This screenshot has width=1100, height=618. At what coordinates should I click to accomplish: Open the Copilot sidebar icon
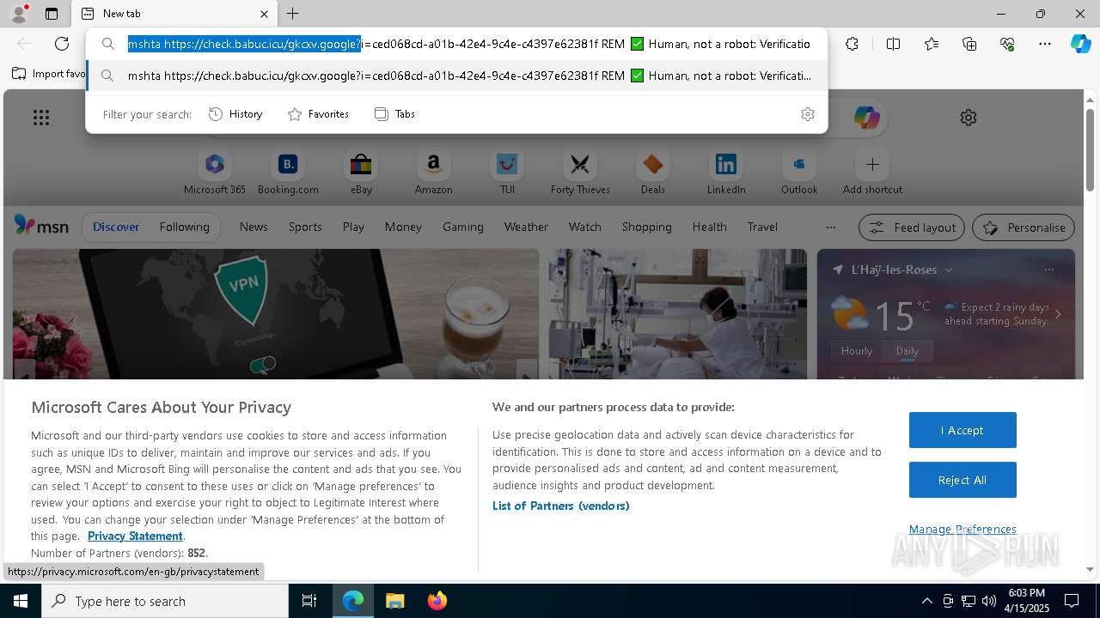tap(1081, 44)
